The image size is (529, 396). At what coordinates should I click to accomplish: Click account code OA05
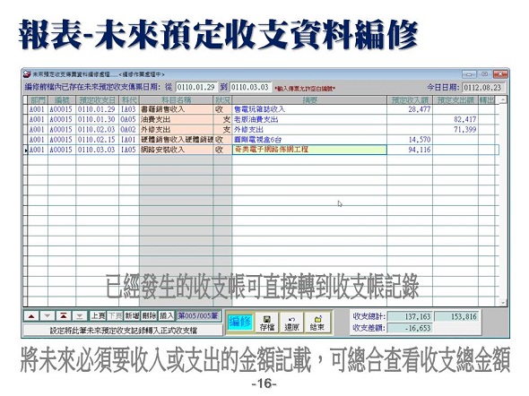tap(128, 120)
